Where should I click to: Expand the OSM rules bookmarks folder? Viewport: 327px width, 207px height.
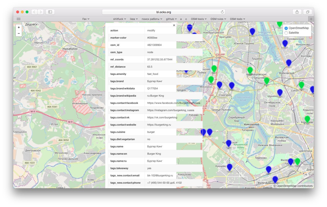tap(218, 19)
